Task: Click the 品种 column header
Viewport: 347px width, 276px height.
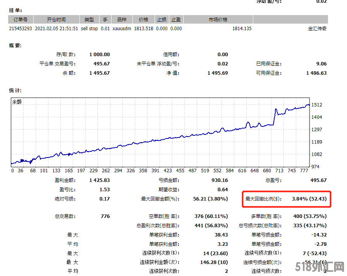Action: [x=122, y=19]
